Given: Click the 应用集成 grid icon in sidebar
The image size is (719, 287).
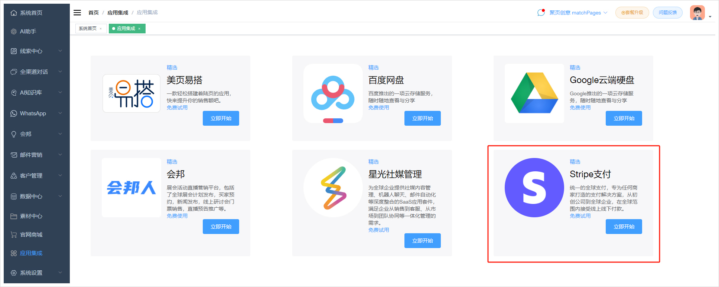Looking at the screenshot, I should 14,253.
